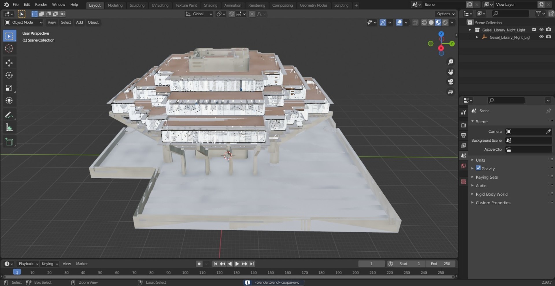Toggle the camera view icon
This screenshot has width=555, height=286.
(x=450, y=82)
